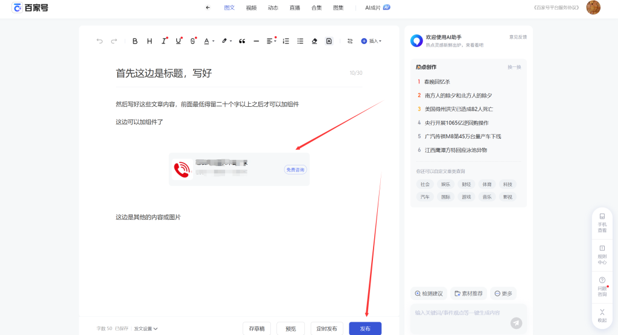Clear formatting with the eraser icon
This screenshot has width=618, height=335.
coord(314,41)
